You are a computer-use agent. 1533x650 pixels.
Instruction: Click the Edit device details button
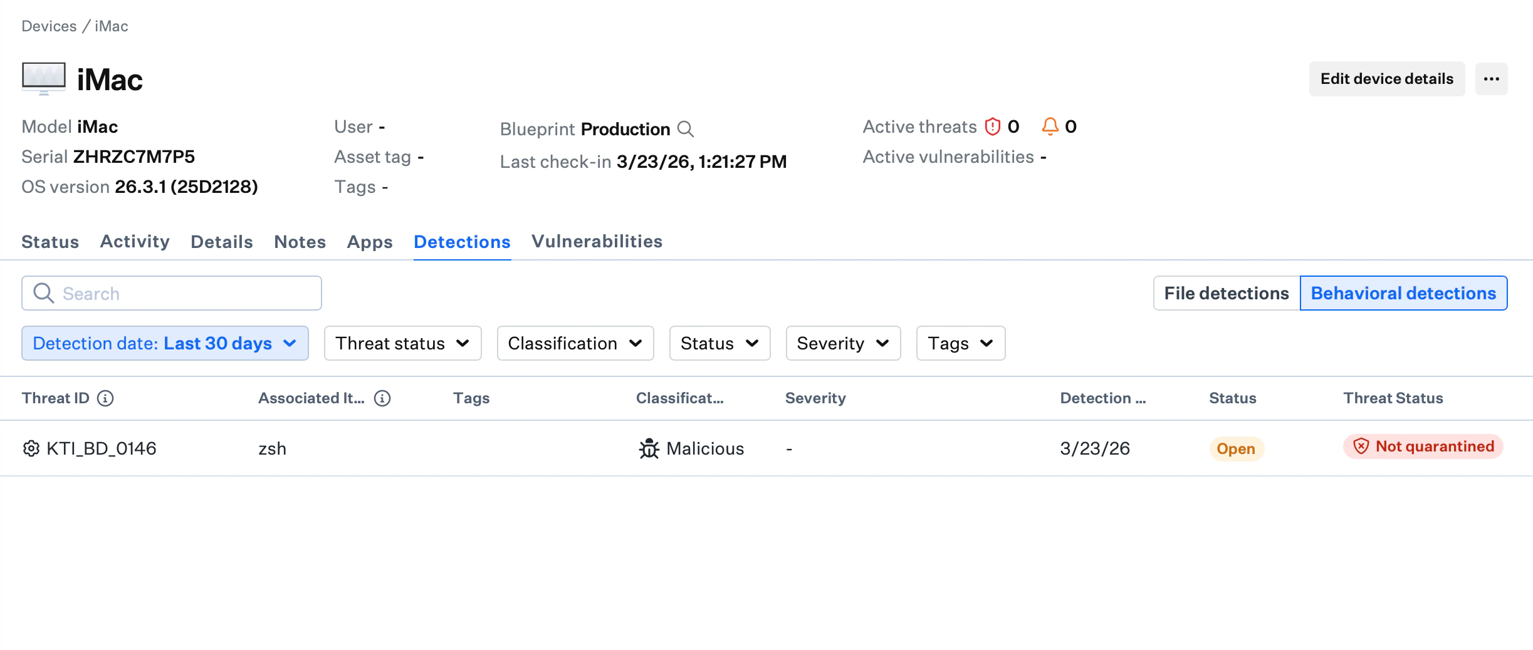click(x=1386, y=79)
